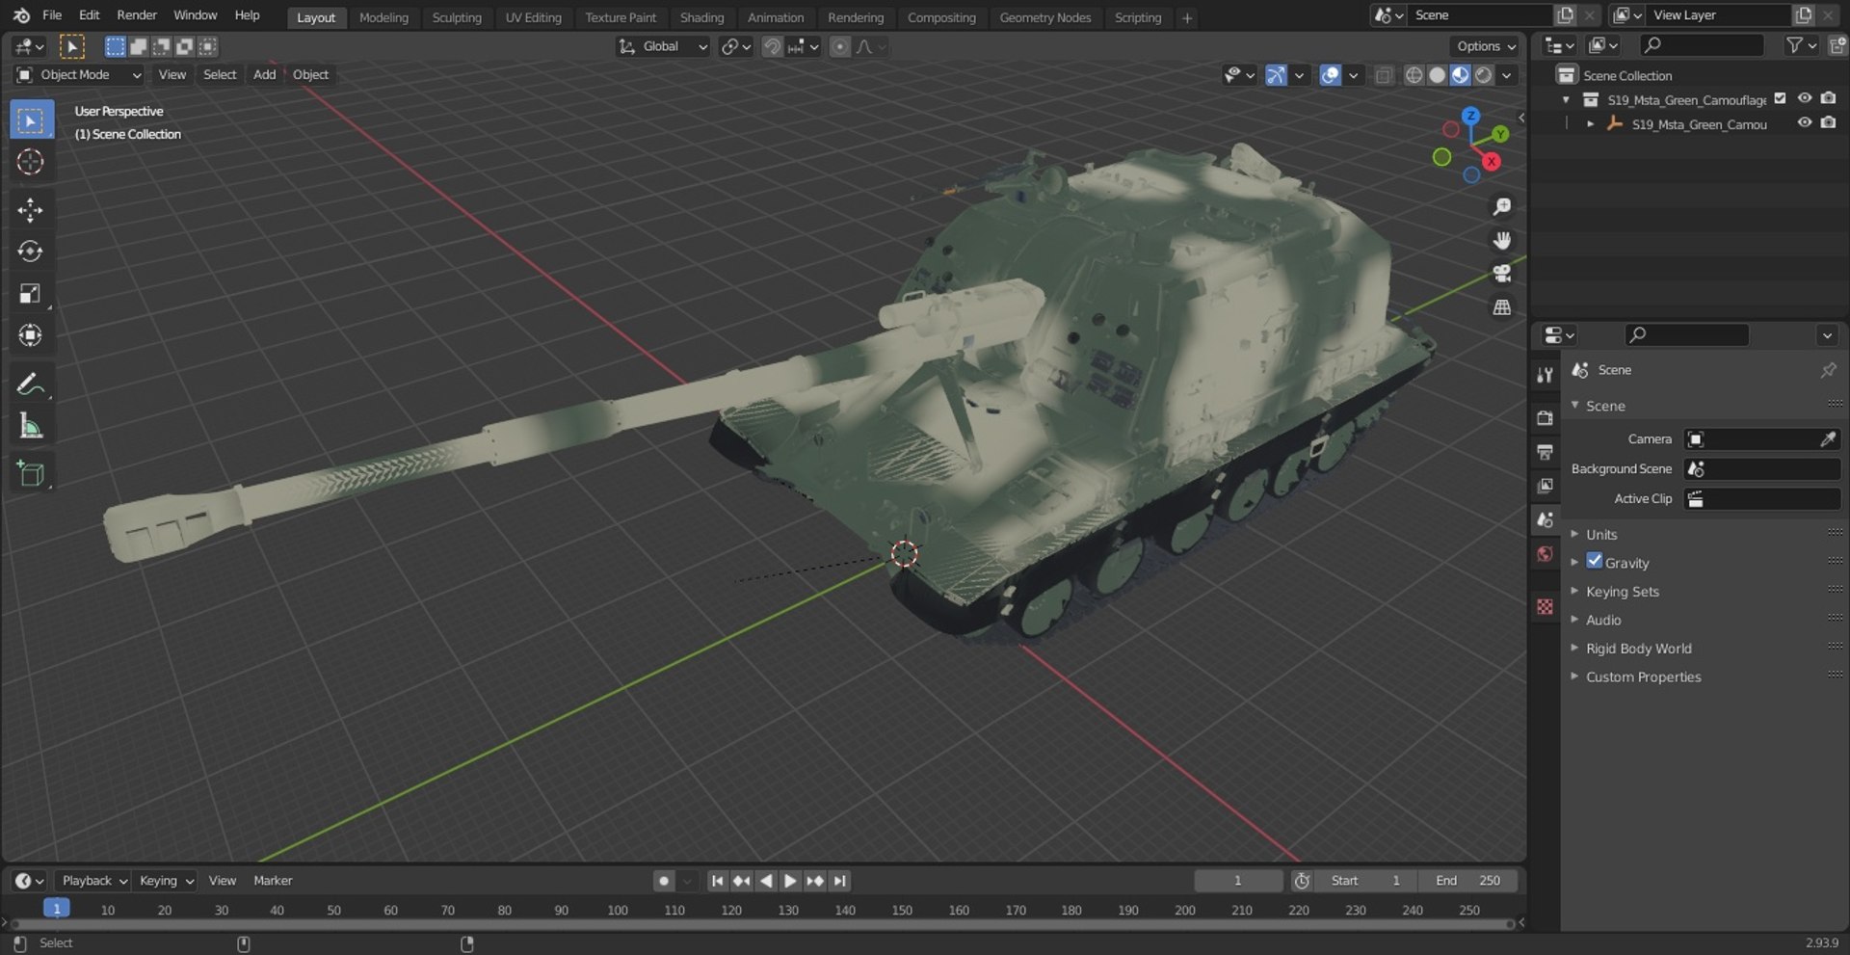This screenshot has height=955, width=1850.
Task: Switch to solid viewport shading
Action: click(1437, 75)
